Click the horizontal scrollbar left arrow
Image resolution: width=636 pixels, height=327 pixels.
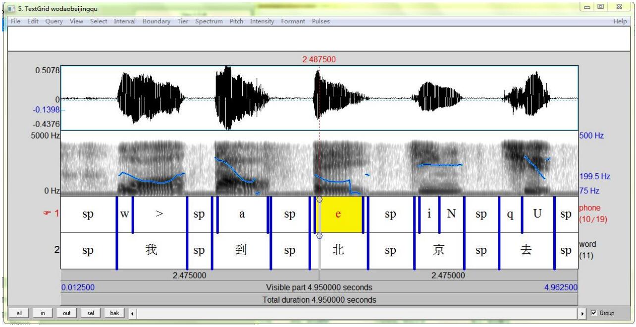tap(132, 313)
